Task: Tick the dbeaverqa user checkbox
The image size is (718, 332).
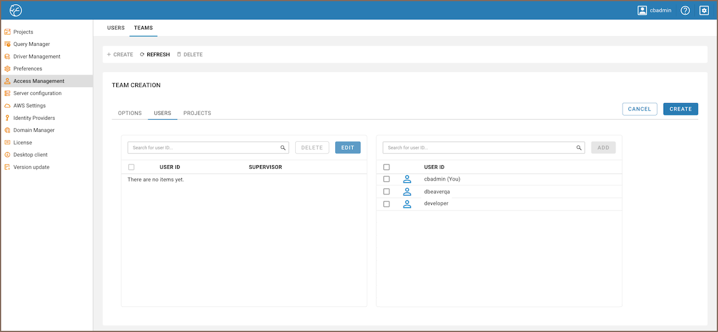Action: [x=386, y=191]
